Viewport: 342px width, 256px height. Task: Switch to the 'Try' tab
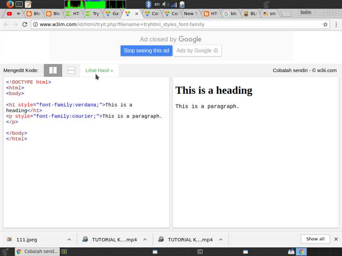click(92, 14)
